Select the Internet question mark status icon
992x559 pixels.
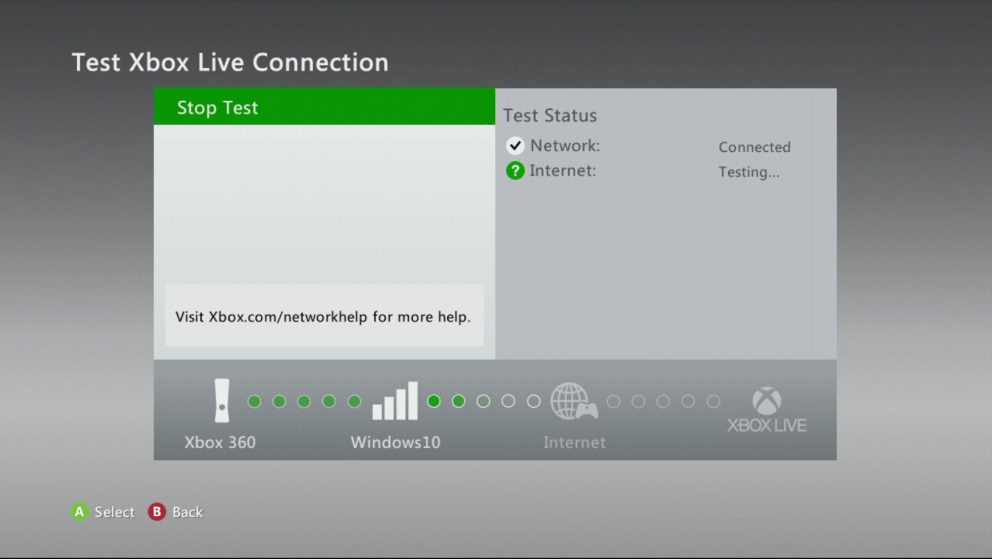[516, 170]
